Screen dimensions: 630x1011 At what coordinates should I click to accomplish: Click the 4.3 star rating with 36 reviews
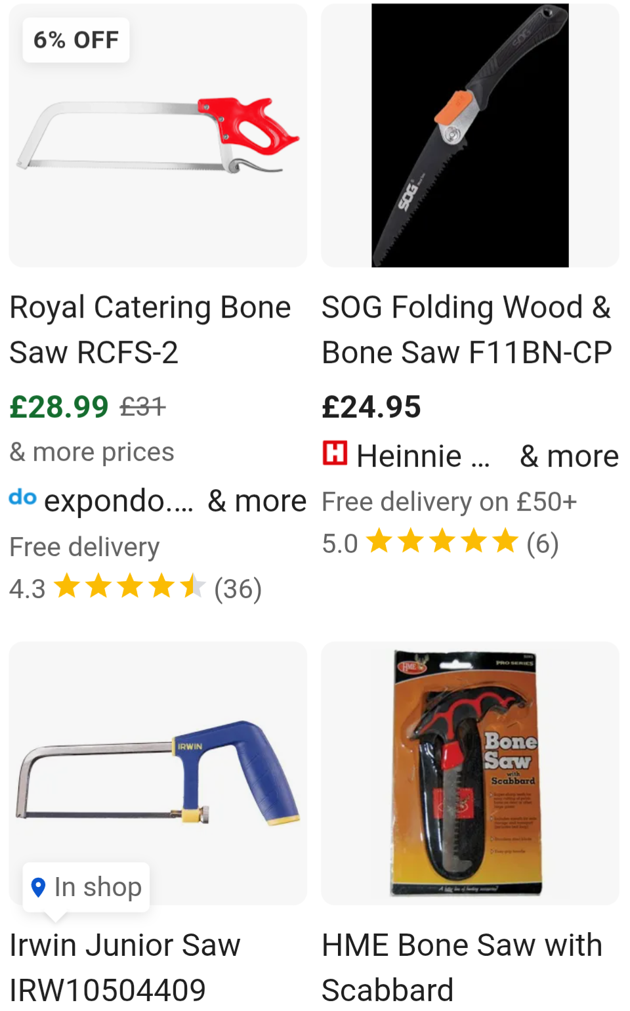click(x=135, y=588)
